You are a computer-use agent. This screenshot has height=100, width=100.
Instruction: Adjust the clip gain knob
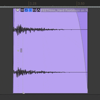pyautogui.click(x=18, y=10)
